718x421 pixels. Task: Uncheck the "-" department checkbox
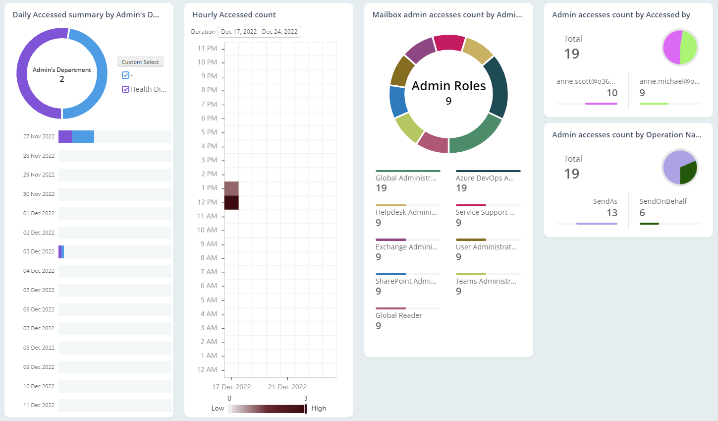(126, 75)
